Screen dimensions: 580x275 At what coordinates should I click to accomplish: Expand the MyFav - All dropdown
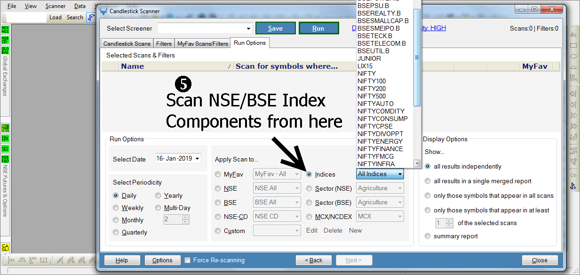point(277,174)
